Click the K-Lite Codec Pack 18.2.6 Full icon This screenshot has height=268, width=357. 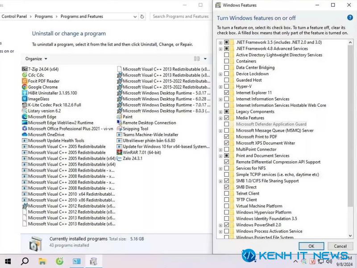(x=25, y=105)
